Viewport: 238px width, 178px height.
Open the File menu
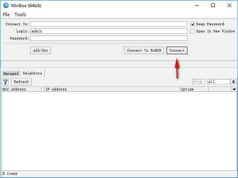point(6,15)
